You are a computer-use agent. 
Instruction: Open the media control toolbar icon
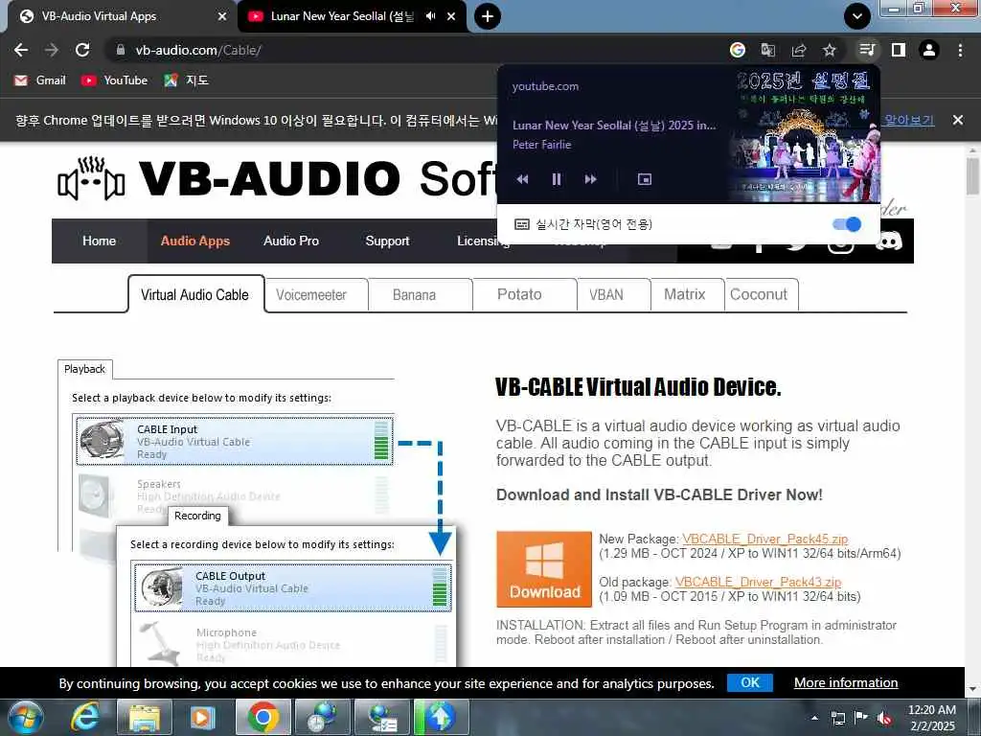tap(867, 50)
